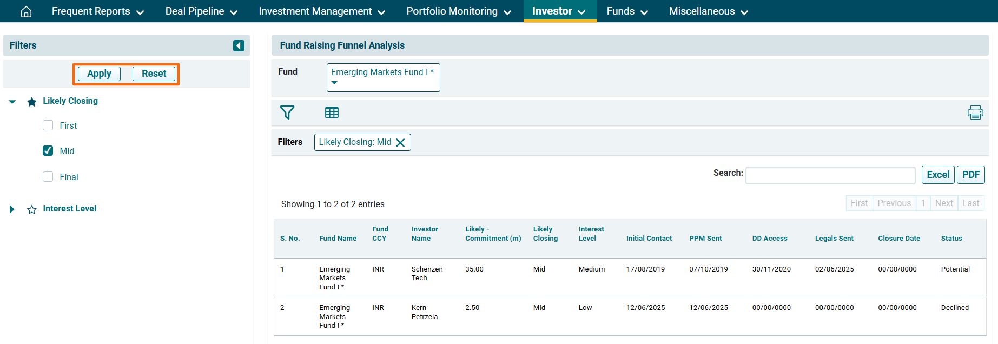Click the funnel filter icon
The height and width of the screenshot is (344, 998).
(287, 113)
